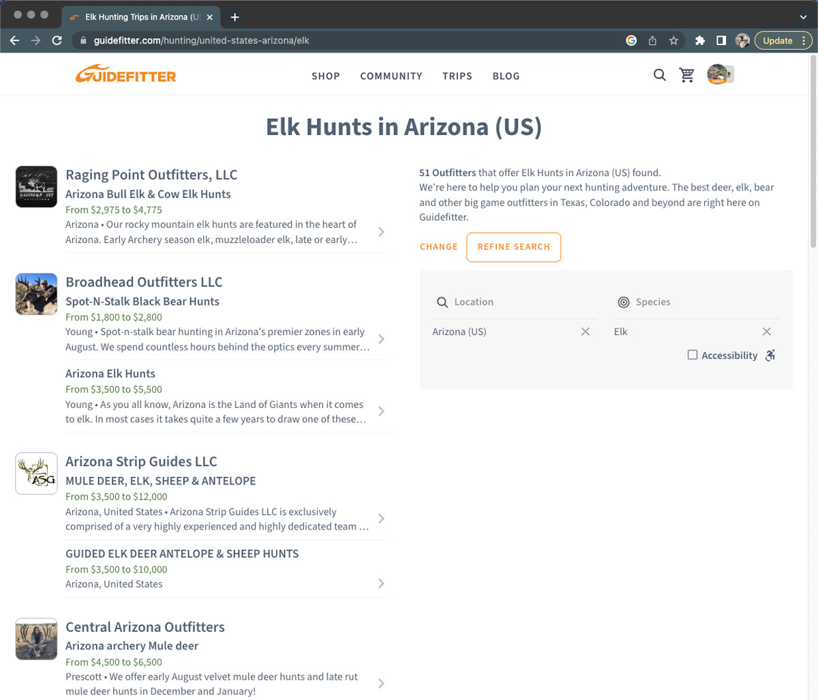Expand Arizona Elk Hunts listing chevron
This screenshot has height=700, width=818.
(x=381, y=411)
